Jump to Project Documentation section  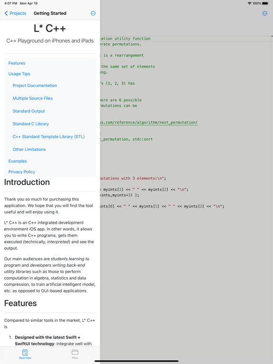[x=35, y=85]
